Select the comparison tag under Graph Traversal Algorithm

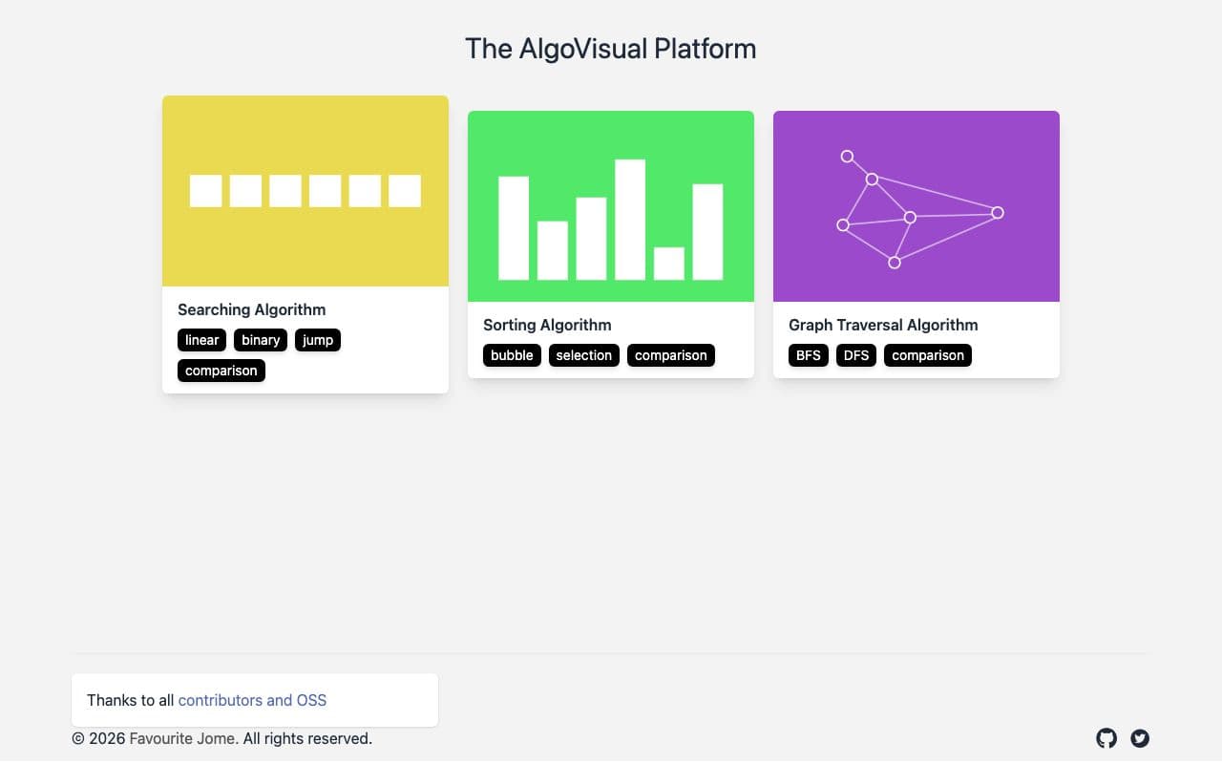[928, 355]
